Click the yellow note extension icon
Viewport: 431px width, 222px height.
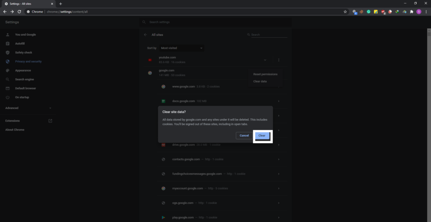click(376, 12)
